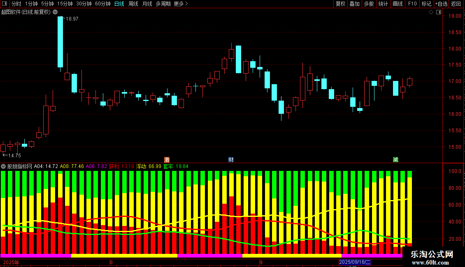The image size is (465, 267).
Task: Switch to 周线 weekly chart
Action: click(x=133, y=4)
